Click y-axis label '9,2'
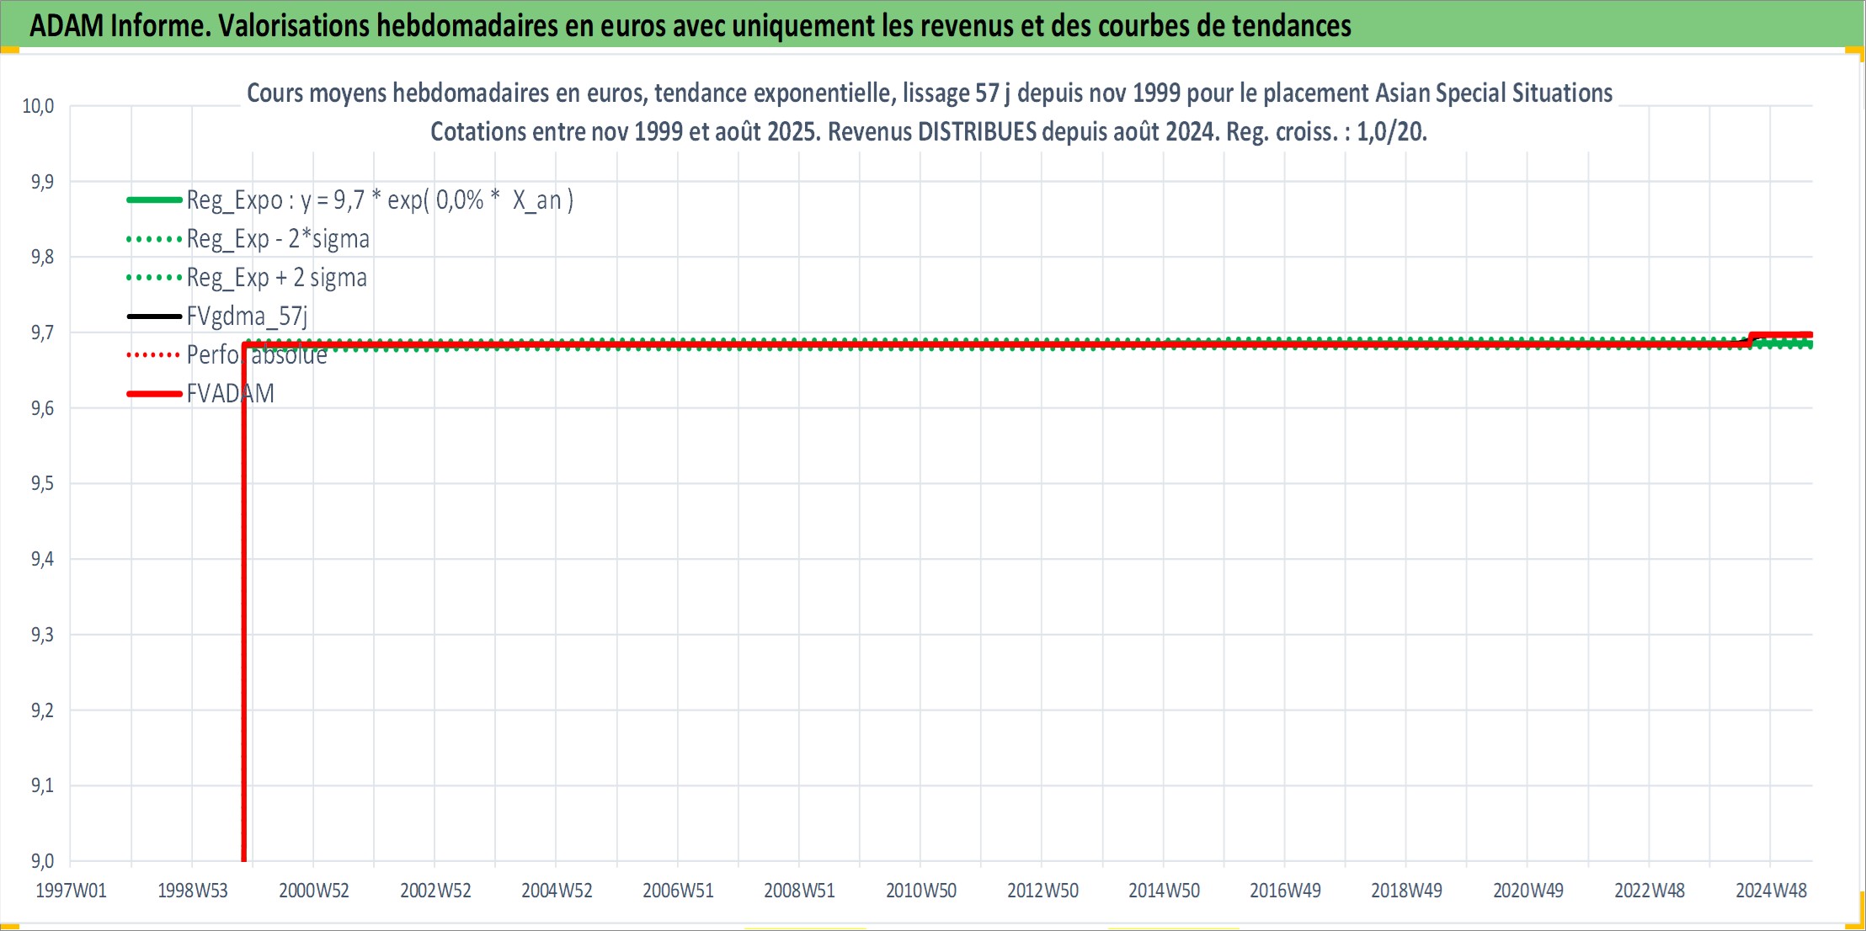 (x=42, y=710)
